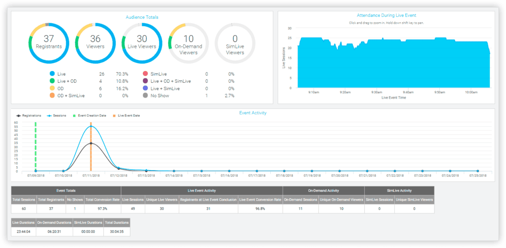Click the Registrants donut chart
Screen dimensions: 506x248
coord(49,43)
